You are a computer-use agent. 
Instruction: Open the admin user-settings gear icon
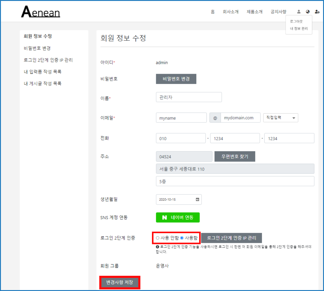point(317,12)
